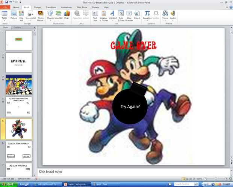
Task: Select the PATRICK W. slide thumbnail
Action: [19, 63]
